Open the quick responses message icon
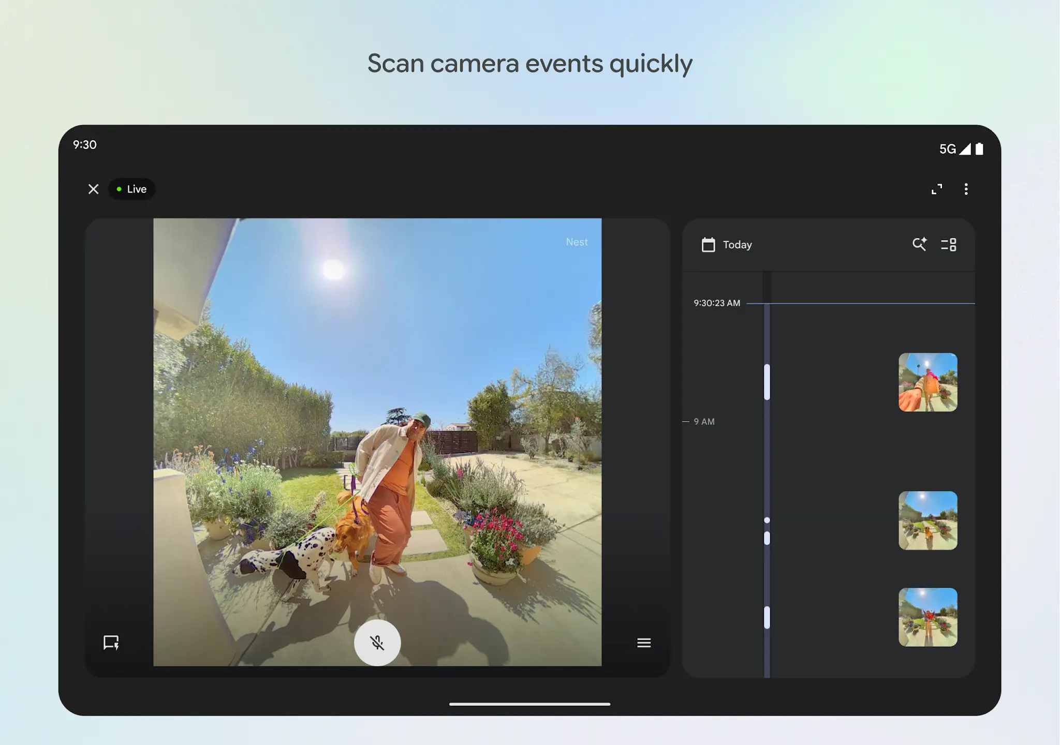 pos(111,643)
